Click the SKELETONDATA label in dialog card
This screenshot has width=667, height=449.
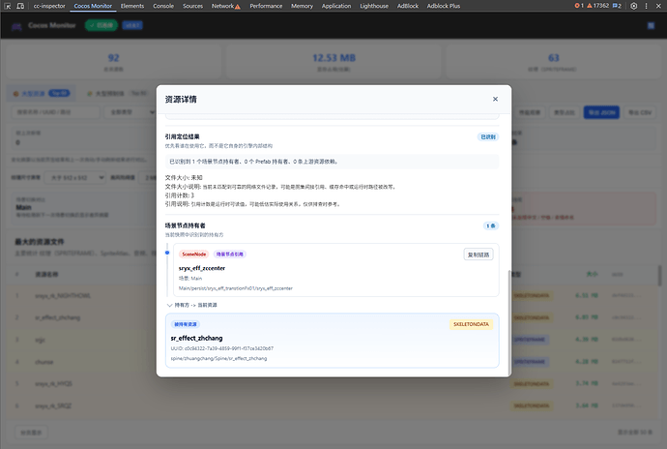pos(471,324)
